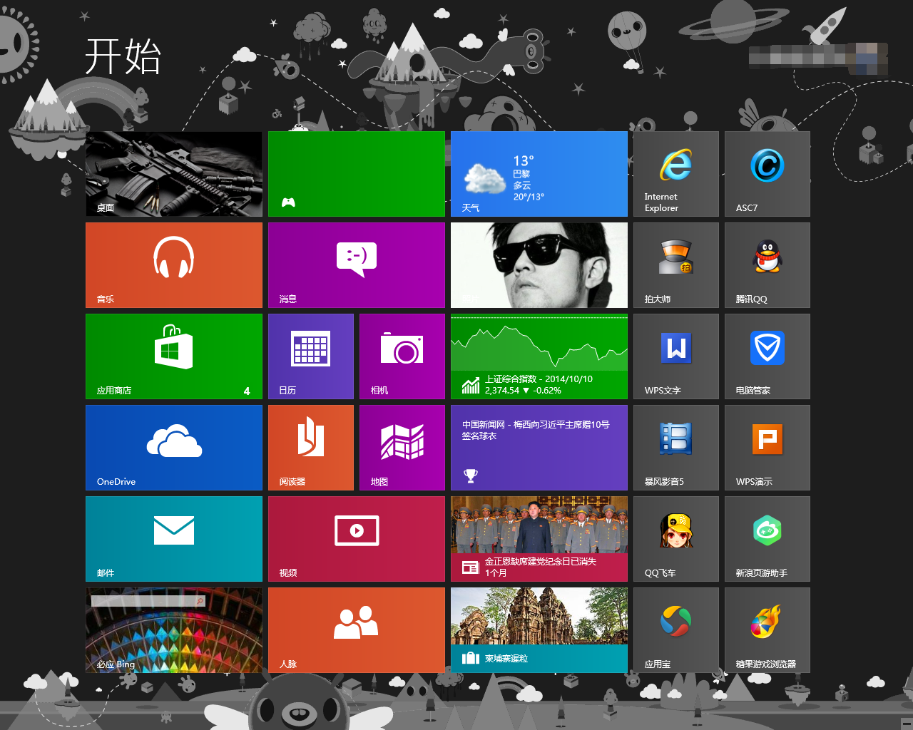Image resolution: width=913 pixels, height=730 pixels.
Task: Open the sunglasses man photo tile
Action: coord(539,265)
